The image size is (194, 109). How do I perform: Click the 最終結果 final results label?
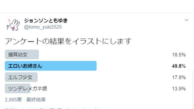(36, 100)
